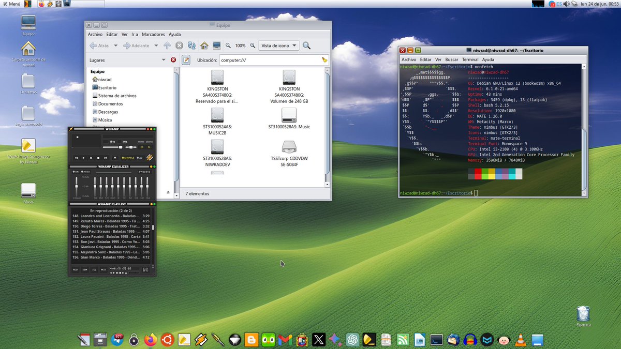
Task: Open equalizer PRESETS menu
Action: tap(144, 172)
